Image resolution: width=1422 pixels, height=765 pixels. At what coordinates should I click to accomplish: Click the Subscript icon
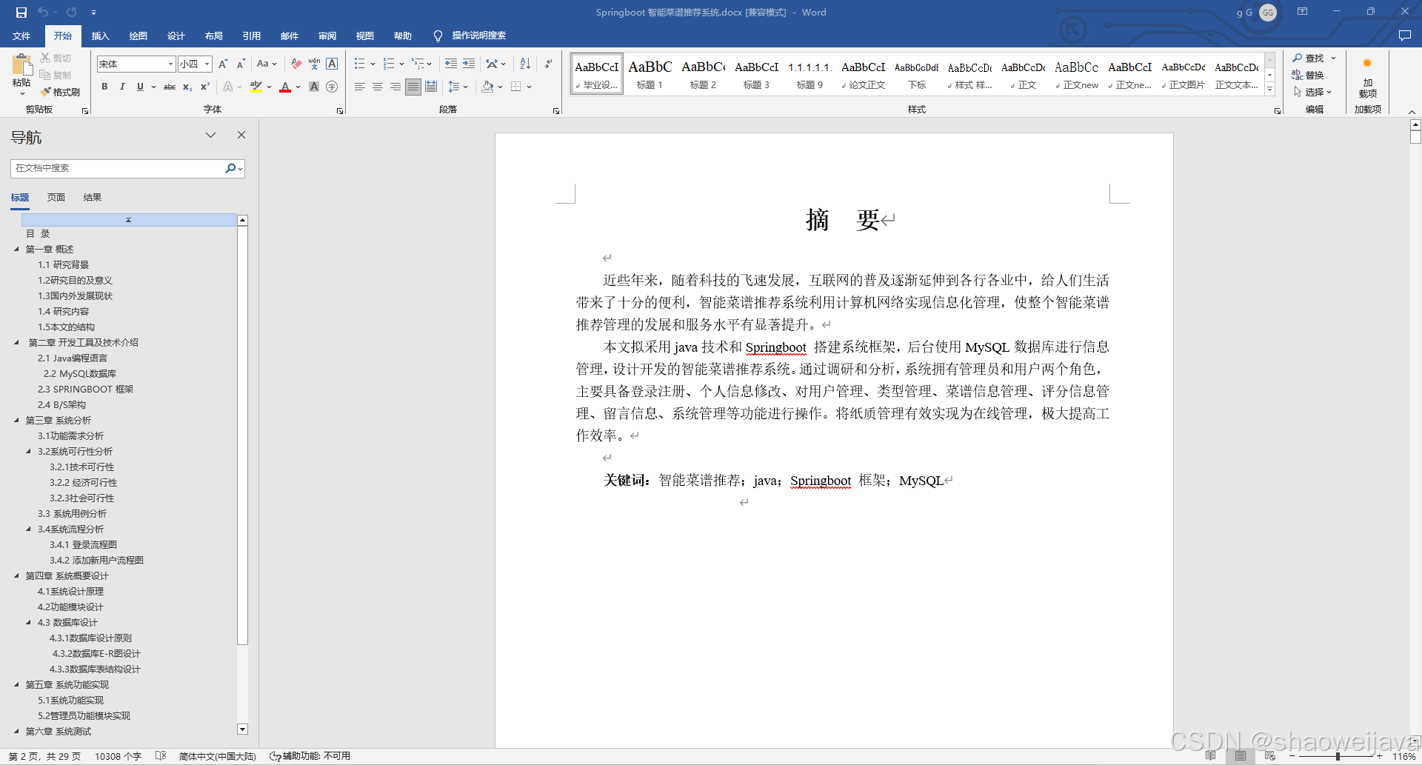[187, 87]
